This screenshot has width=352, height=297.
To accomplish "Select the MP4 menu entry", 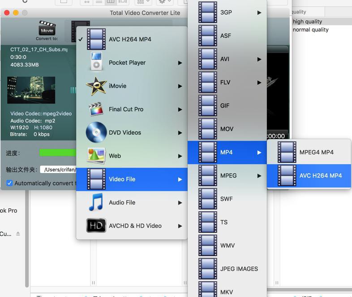I will (x=227, y=153).
